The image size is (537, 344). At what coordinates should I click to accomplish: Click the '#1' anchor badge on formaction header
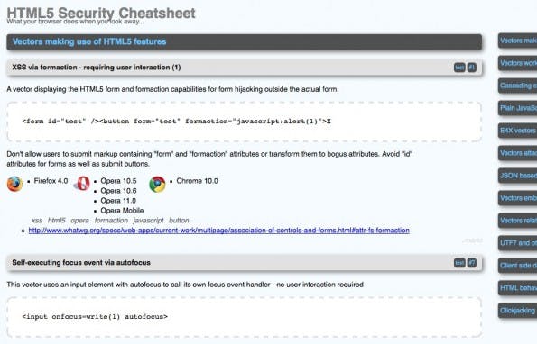click(x=472, y=68)
